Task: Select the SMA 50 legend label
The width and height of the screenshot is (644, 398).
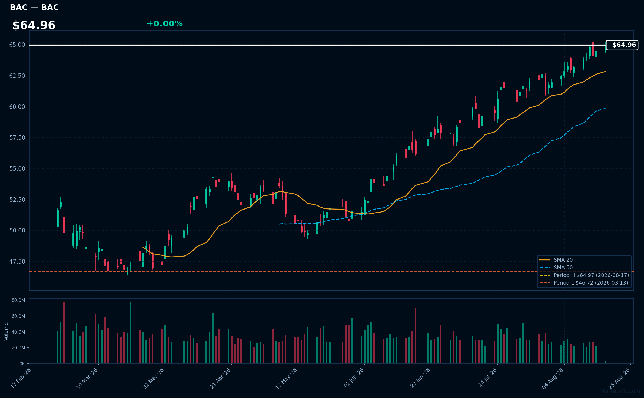Action: 563,267
